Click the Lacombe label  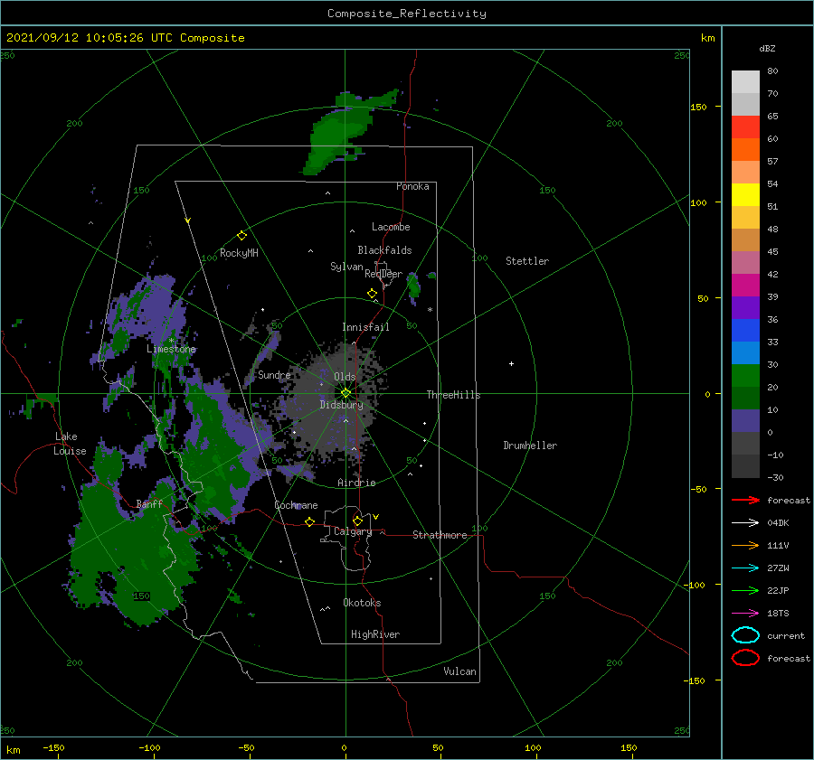click(x=391, y=227)
